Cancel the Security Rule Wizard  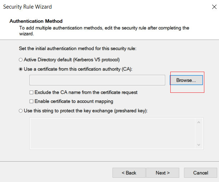click(200, 173)
